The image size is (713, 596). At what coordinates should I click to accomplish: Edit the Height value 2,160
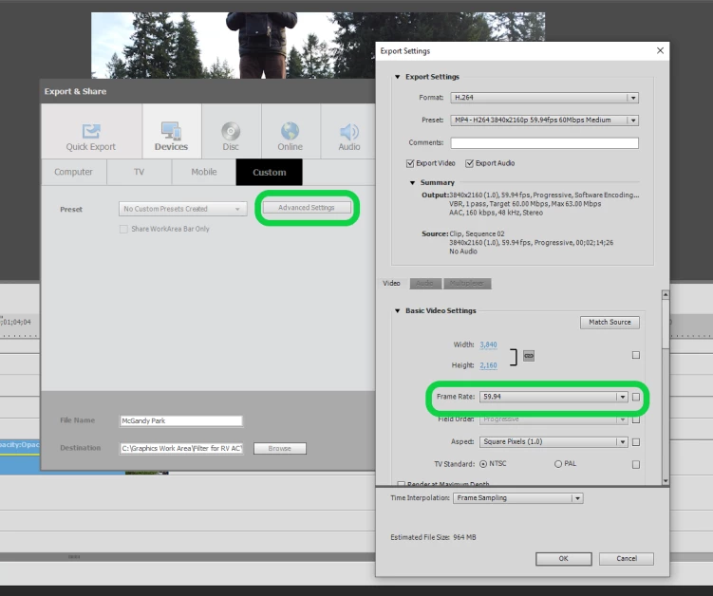point(488,365)
